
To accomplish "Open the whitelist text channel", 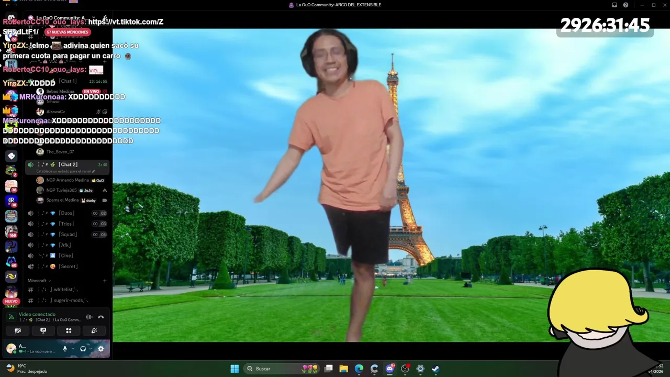I will pos(67,290).
